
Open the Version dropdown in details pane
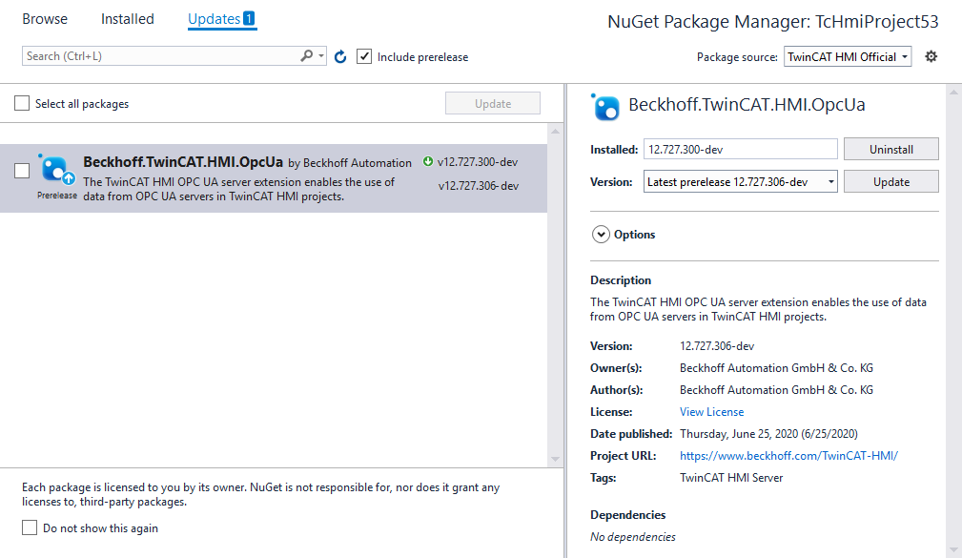click(741, 181)
